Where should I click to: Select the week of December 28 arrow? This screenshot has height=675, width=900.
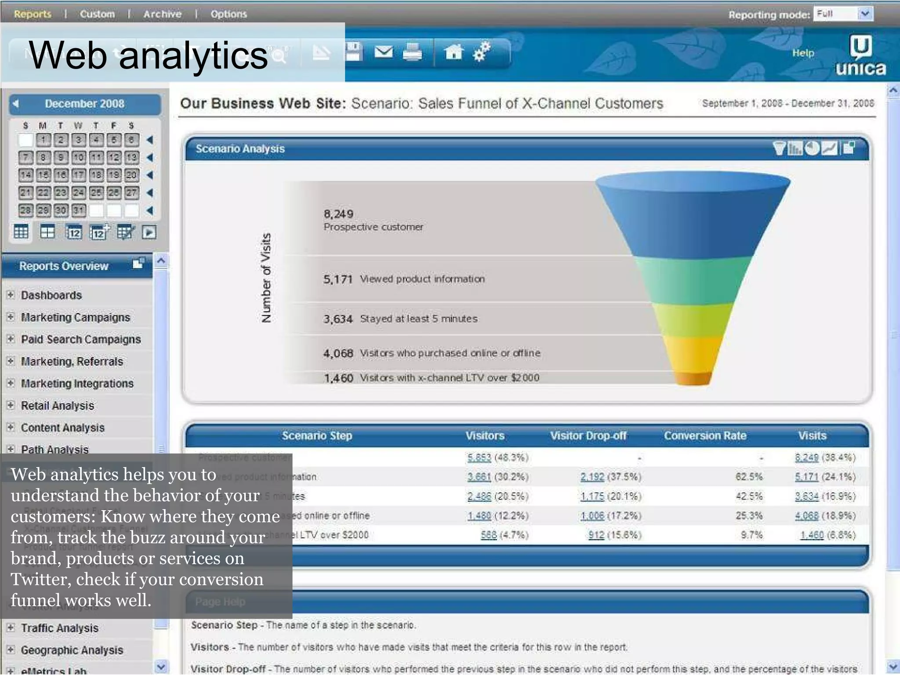[150, 210]
